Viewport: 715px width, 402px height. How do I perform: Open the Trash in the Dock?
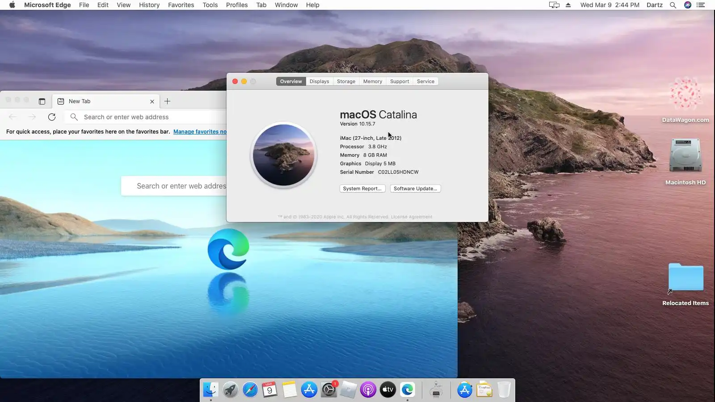[504, 390]
